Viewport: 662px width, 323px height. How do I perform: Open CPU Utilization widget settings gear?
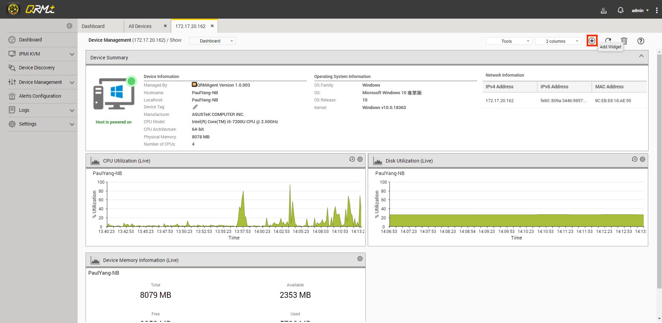(360, 159)
